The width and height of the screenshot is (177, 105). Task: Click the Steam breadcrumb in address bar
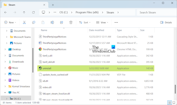click(110, 12)
